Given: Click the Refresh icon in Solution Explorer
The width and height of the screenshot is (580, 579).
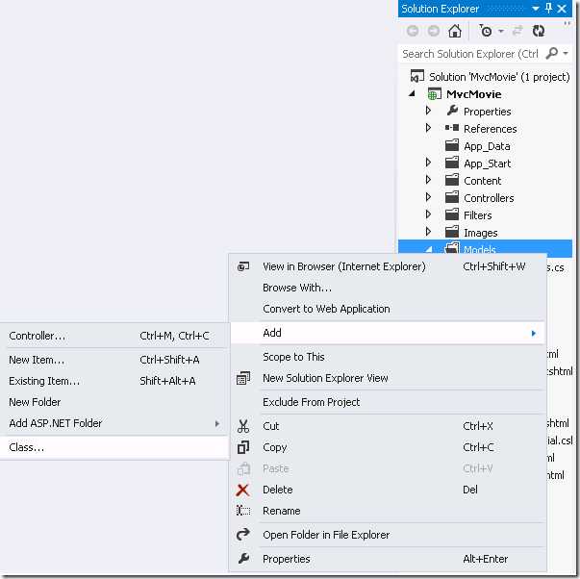Looking at the screenshot, I should pos(539,31).
